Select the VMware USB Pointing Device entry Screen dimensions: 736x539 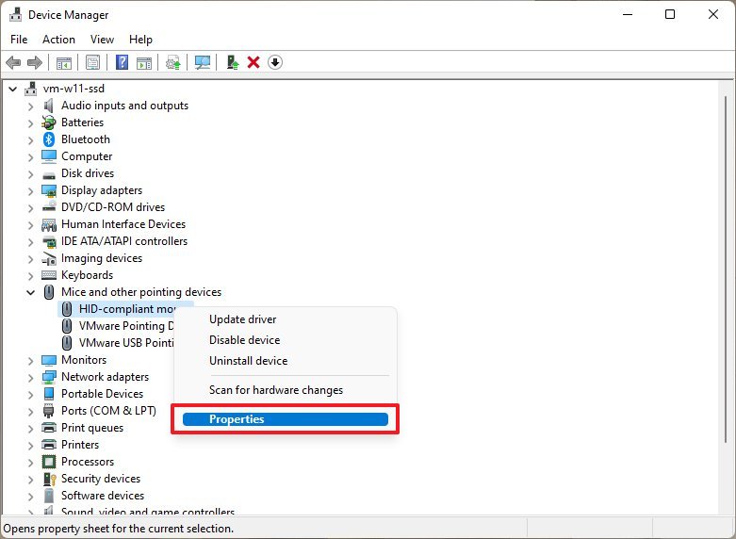coord(126,343)
